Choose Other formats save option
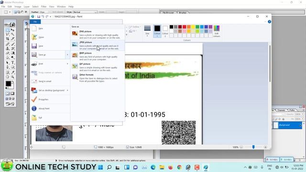 (98, 78)
